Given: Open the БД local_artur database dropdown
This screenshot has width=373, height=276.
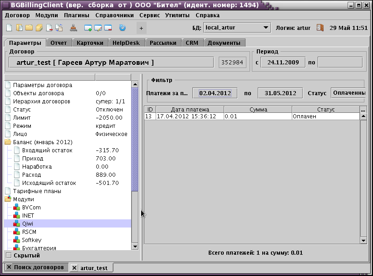Looking at the screenshot, I should (237, 28).
